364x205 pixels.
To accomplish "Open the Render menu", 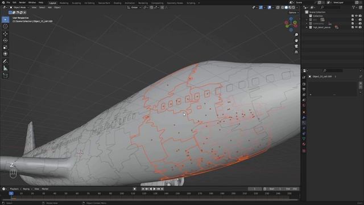I will 22,2.
